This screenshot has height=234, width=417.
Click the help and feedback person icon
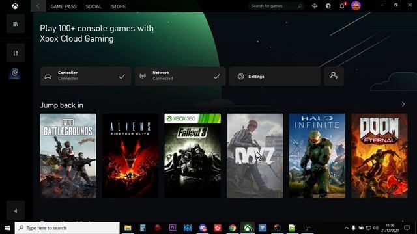click(x=334, y=77)
